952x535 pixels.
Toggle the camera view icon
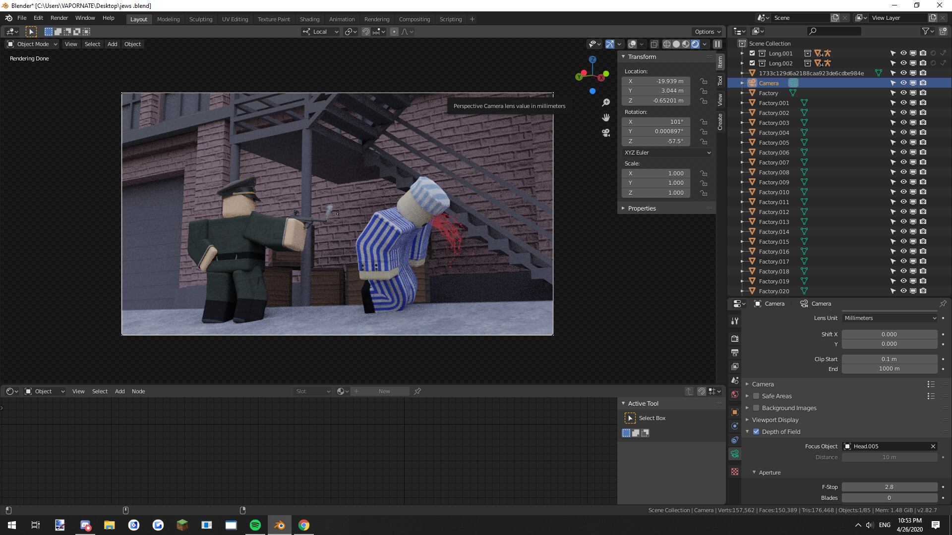[606, 133]
